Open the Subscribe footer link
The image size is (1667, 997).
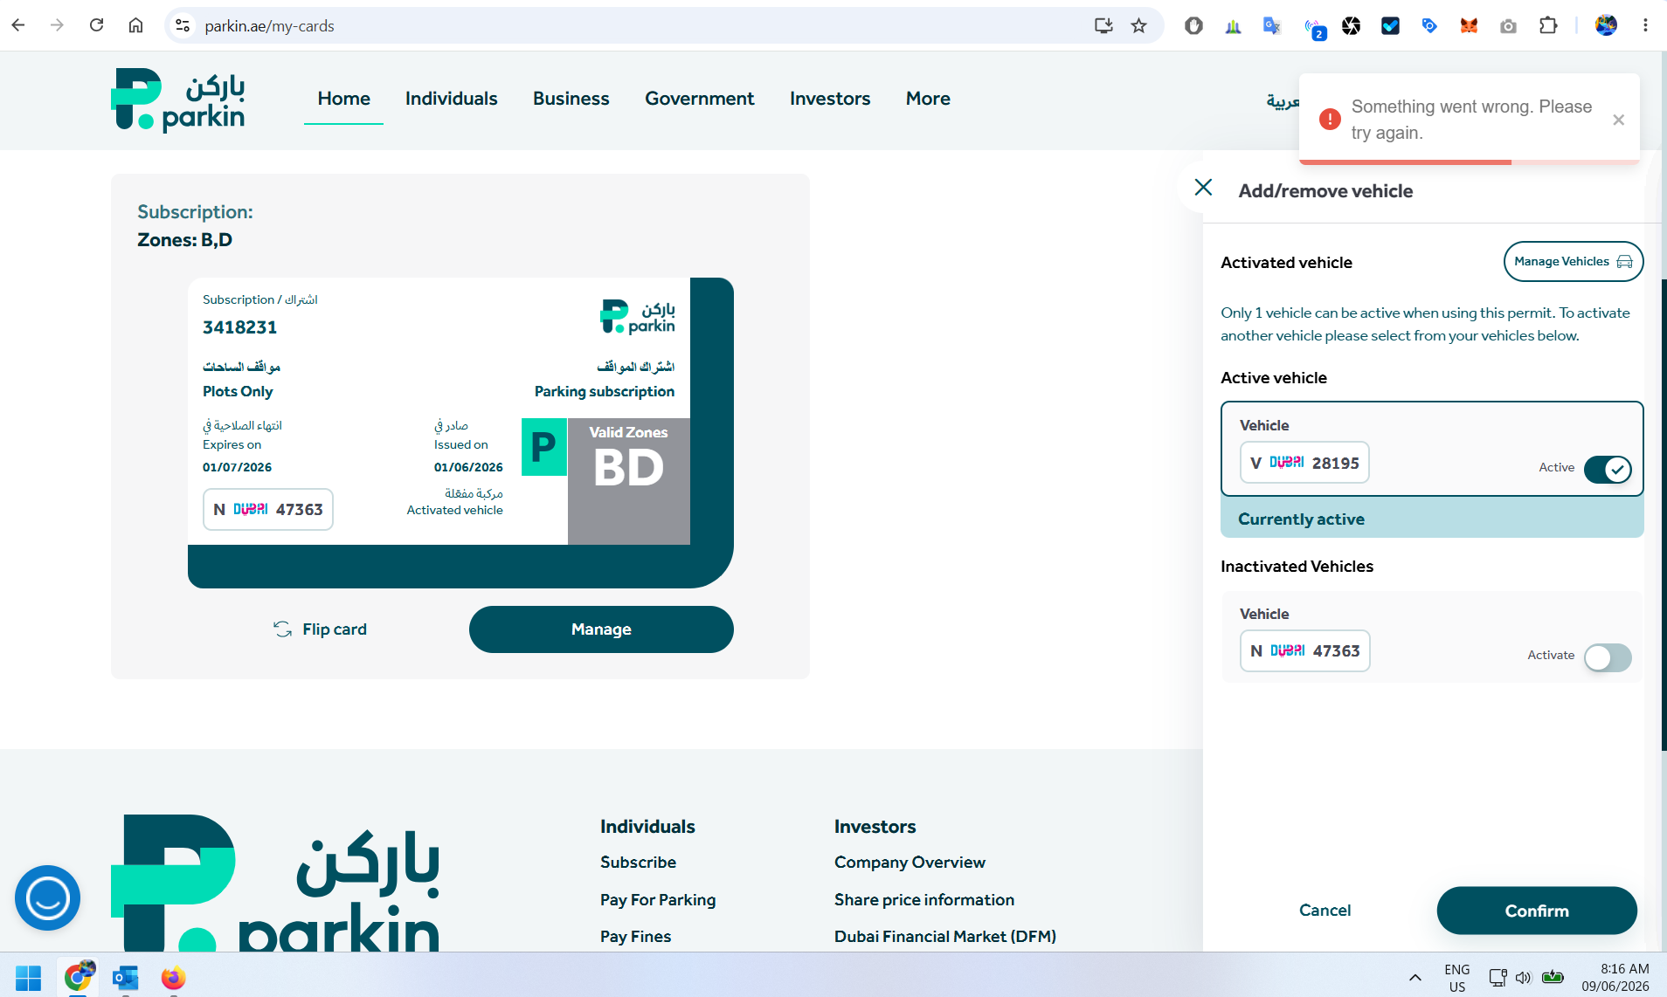point(638,863)
